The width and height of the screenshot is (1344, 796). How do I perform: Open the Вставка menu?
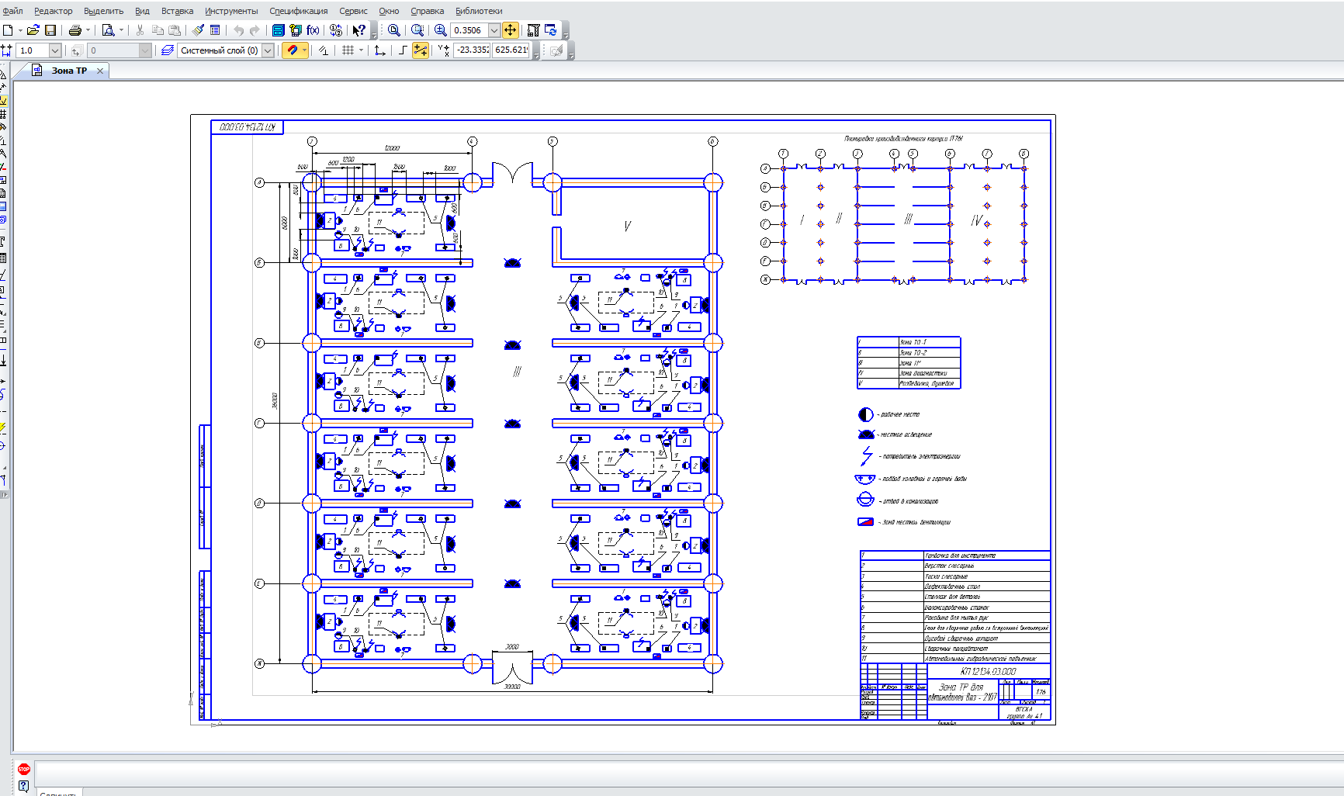177,11
